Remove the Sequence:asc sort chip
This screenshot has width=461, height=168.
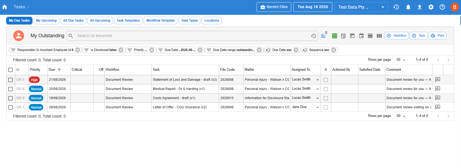click(334, 50)
